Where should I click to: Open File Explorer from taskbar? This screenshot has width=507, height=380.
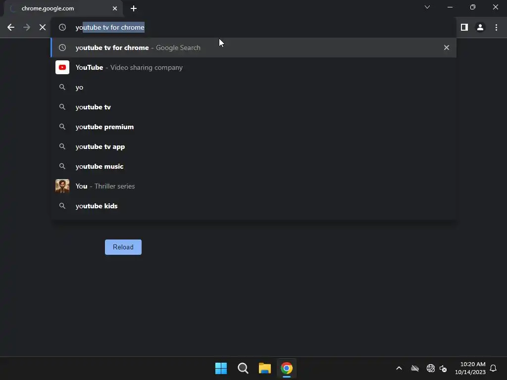coord(265,368)
